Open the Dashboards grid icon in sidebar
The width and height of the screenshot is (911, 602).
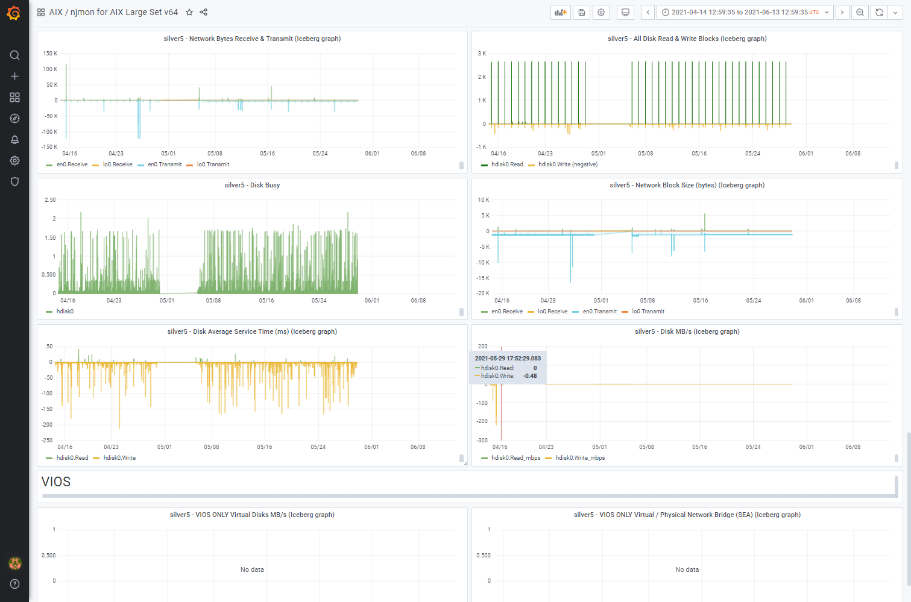click(14, 98)
